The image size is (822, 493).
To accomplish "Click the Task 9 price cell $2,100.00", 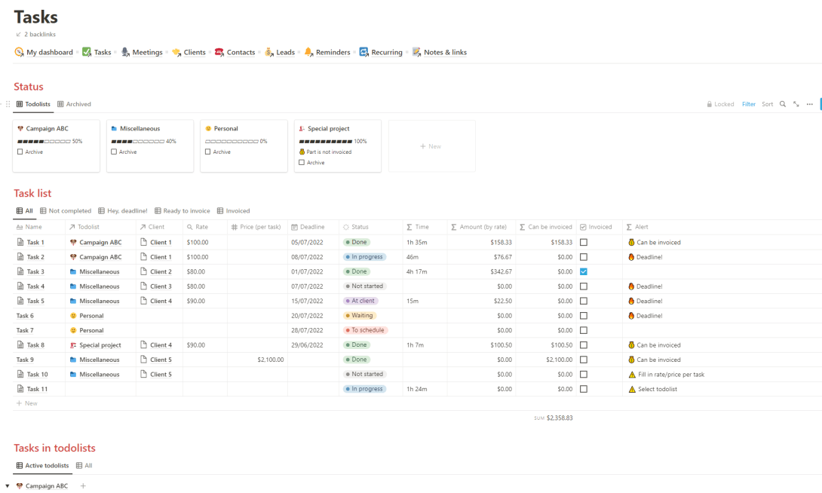I will 257,360.
